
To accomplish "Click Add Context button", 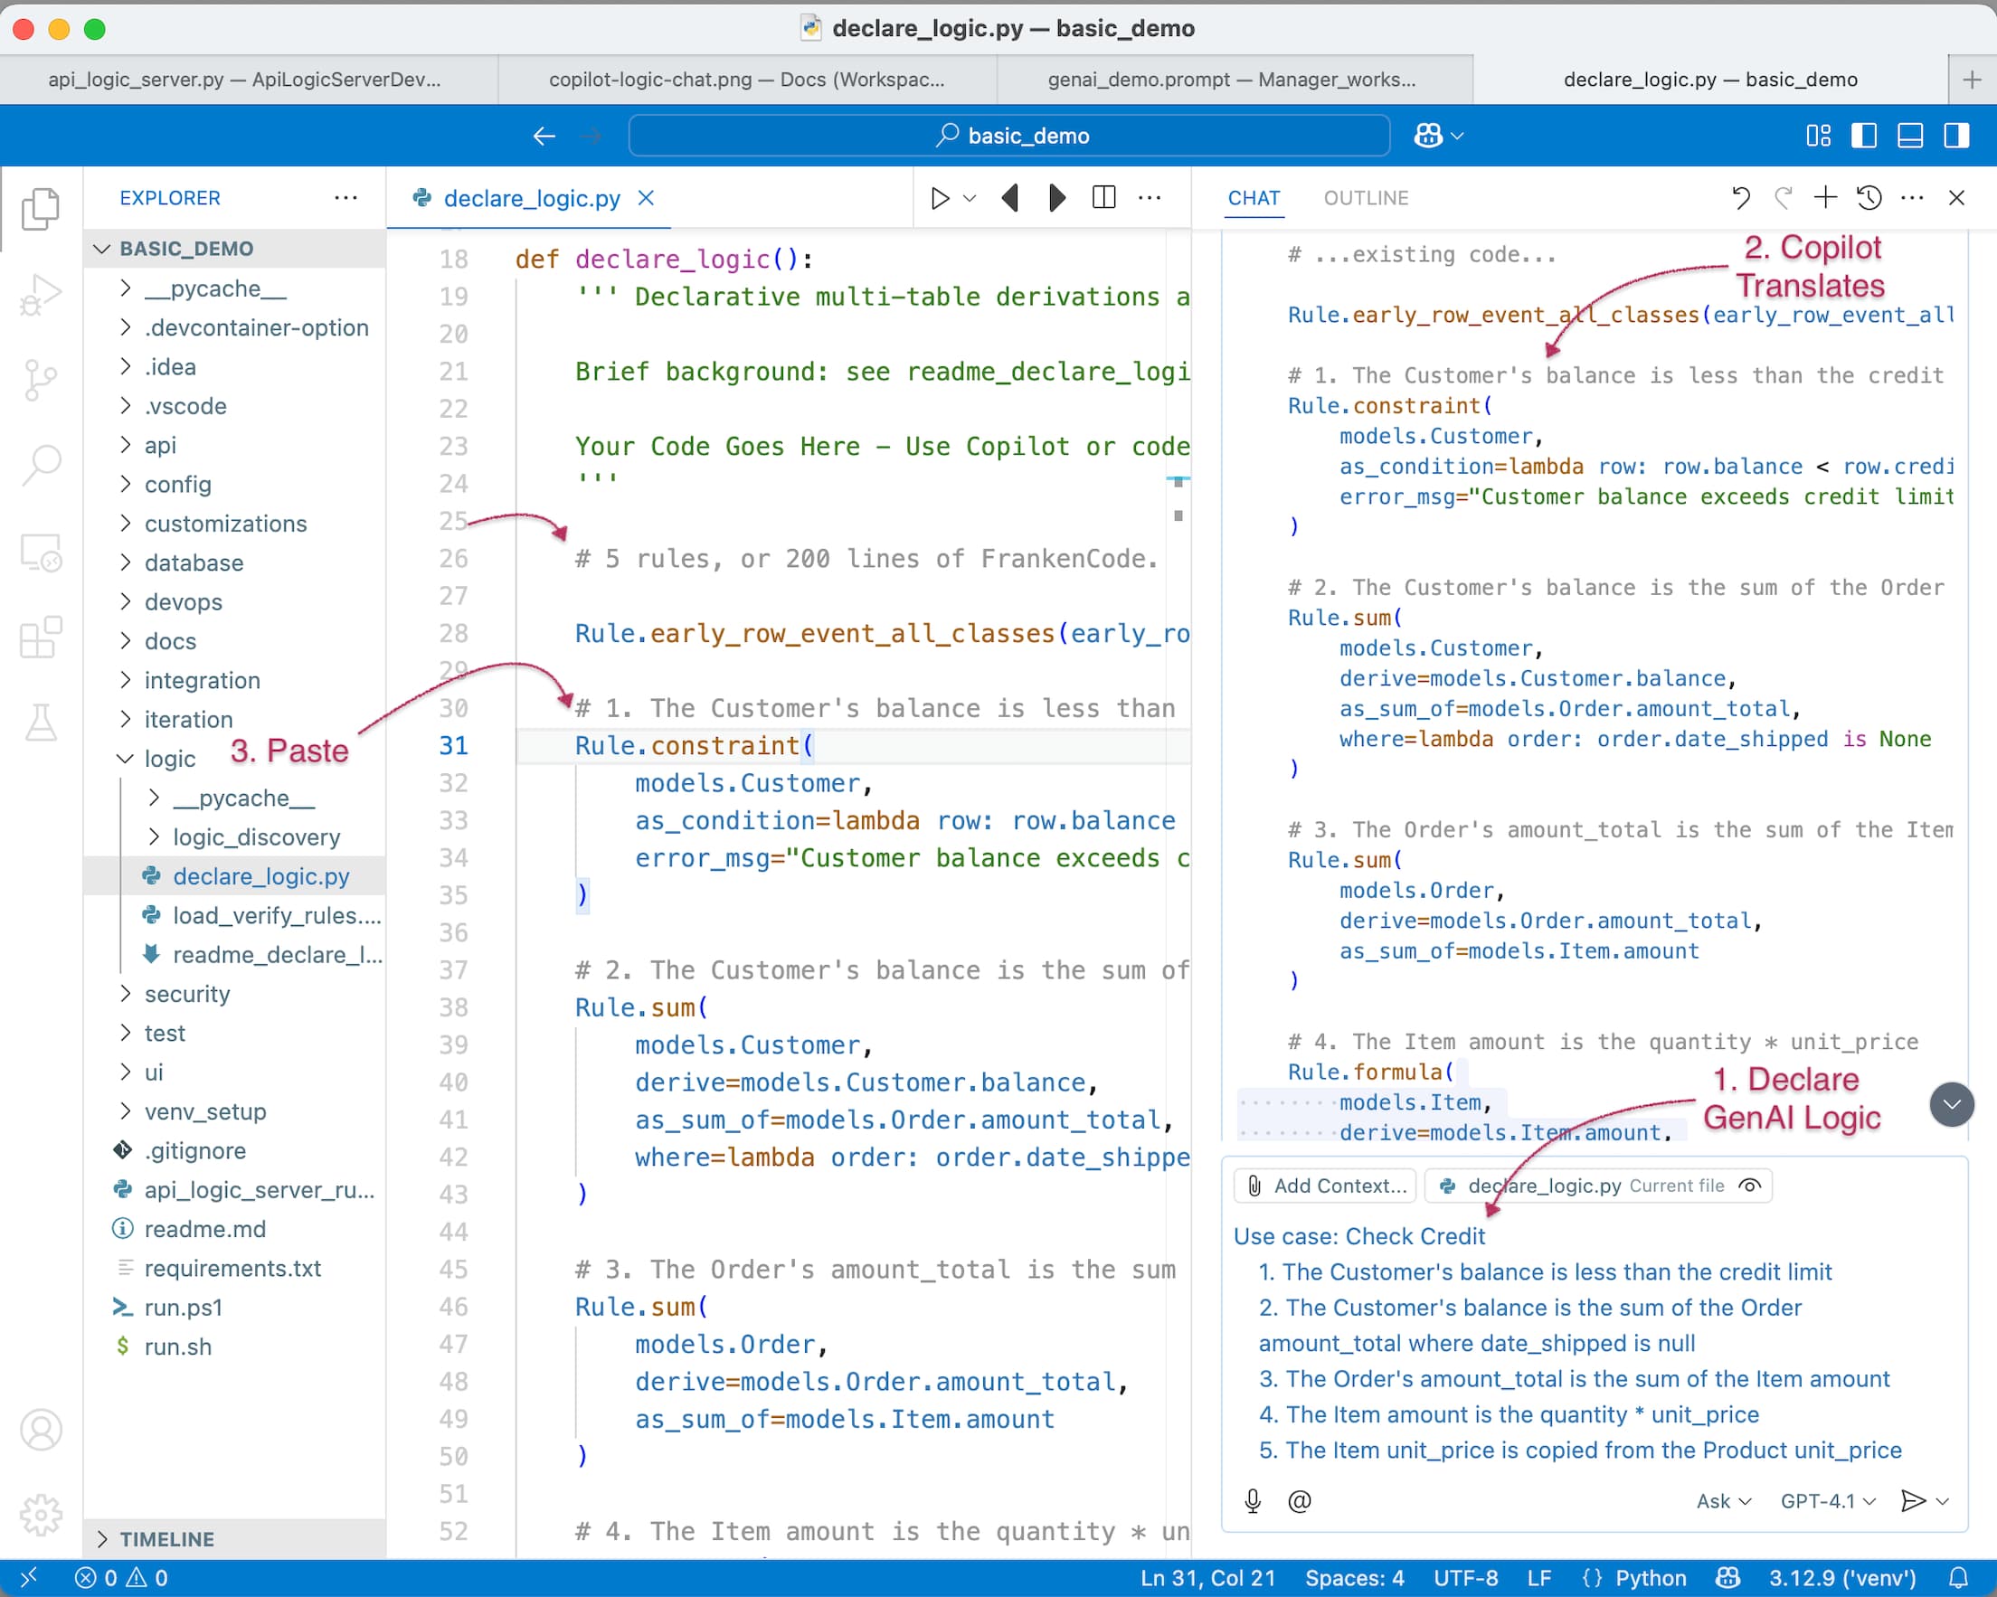I will tap(1326, 1186).
